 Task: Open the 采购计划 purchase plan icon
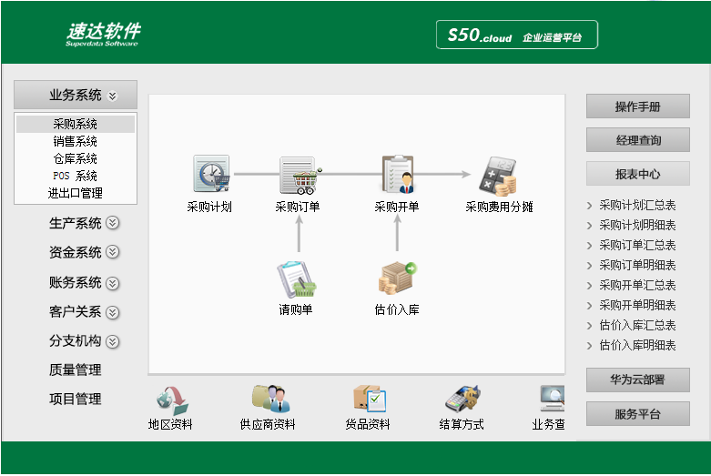(211, 174)
